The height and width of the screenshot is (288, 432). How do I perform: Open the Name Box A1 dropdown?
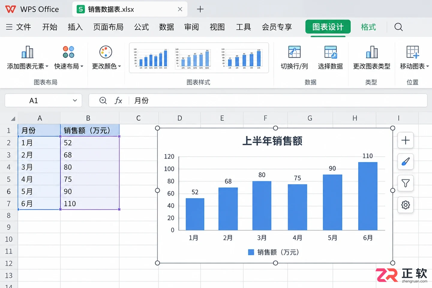pyautogui.click(x=75, y=100)
